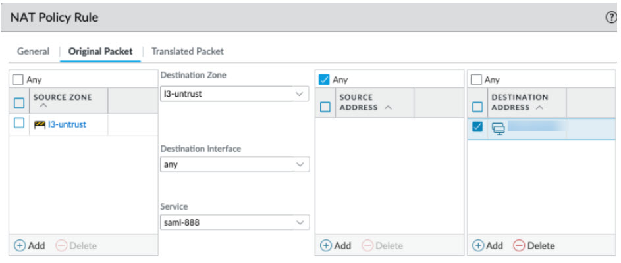
Task: Enable the Any checkbox for Source Zone
Action: click(x=18, y=80)
